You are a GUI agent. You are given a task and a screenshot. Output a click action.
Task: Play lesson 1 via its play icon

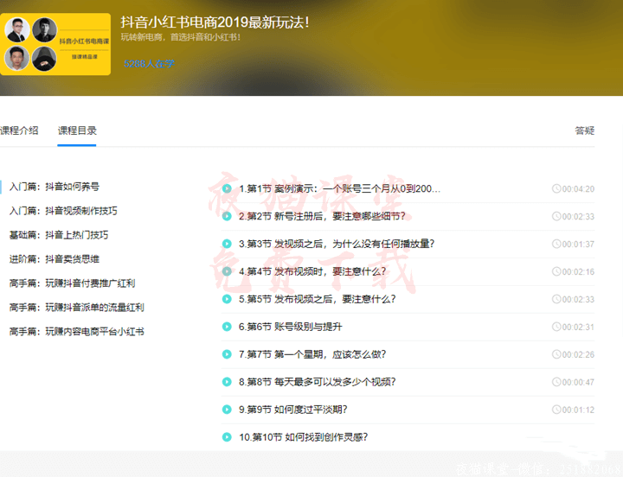[x=227, y=188]
